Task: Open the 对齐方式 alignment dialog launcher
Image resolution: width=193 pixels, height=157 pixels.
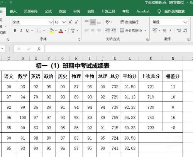Action: (x=147, y=40)
